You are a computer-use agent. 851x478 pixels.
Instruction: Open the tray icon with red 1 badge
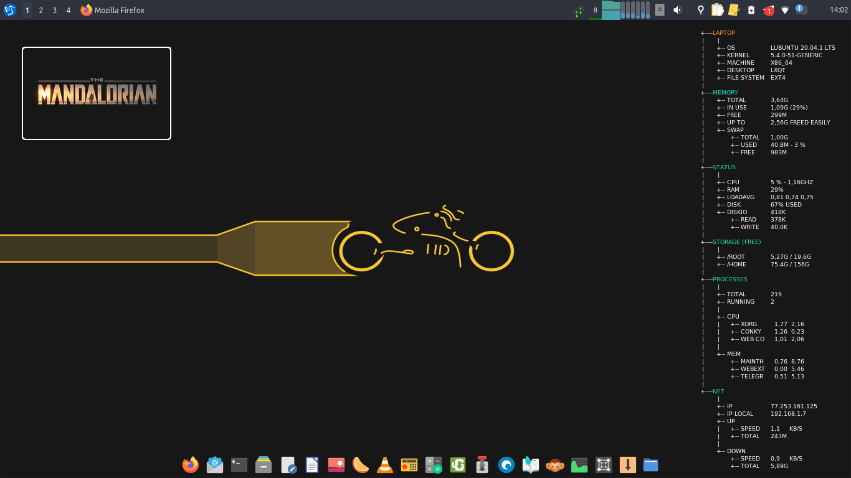(x=768, y=10)
